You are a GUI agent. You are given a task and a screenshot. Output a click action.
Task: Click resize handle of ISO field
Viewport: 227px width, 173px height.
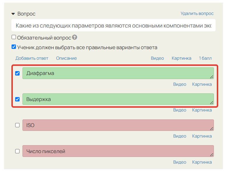coord(212,129)
